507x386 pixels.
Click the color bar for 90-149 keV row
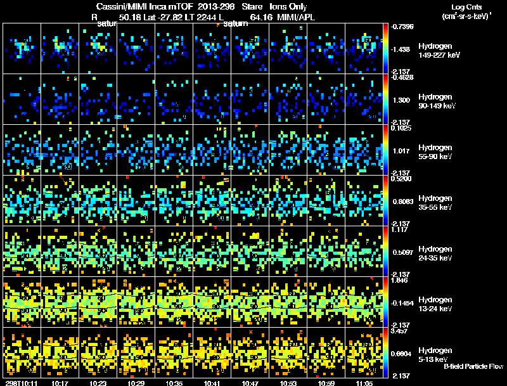pos(385,99)
